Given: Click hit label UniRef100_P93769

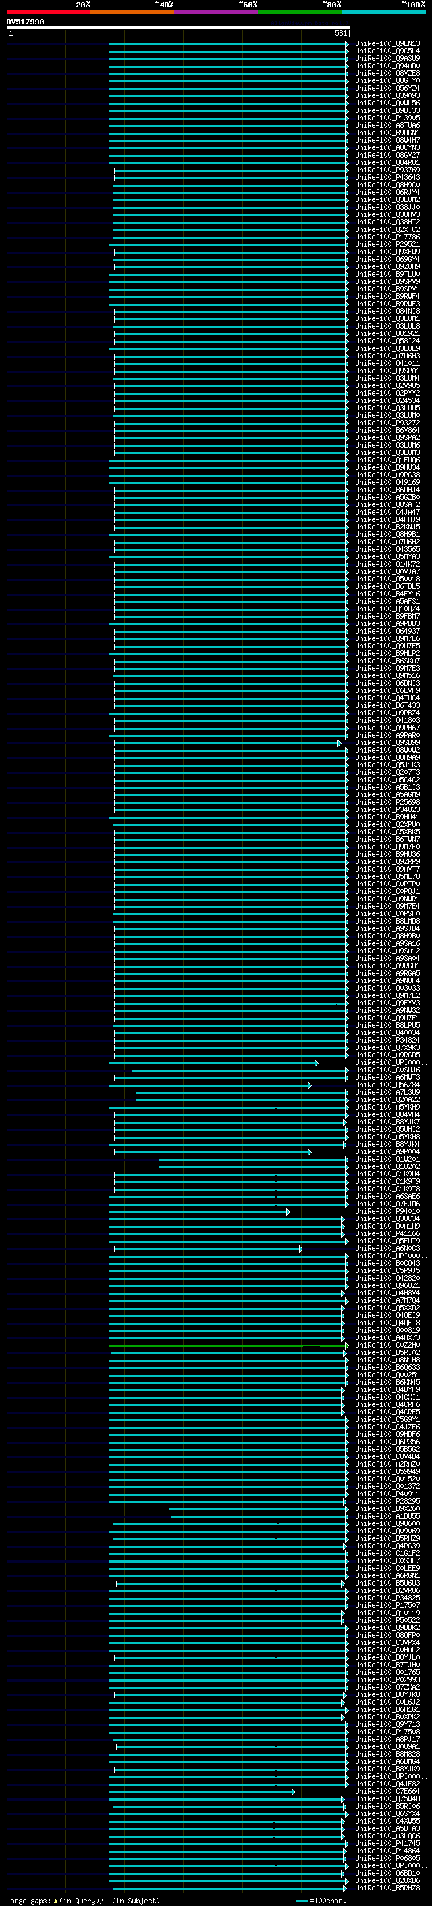Looking at the screenshot, I should (387, 170).
